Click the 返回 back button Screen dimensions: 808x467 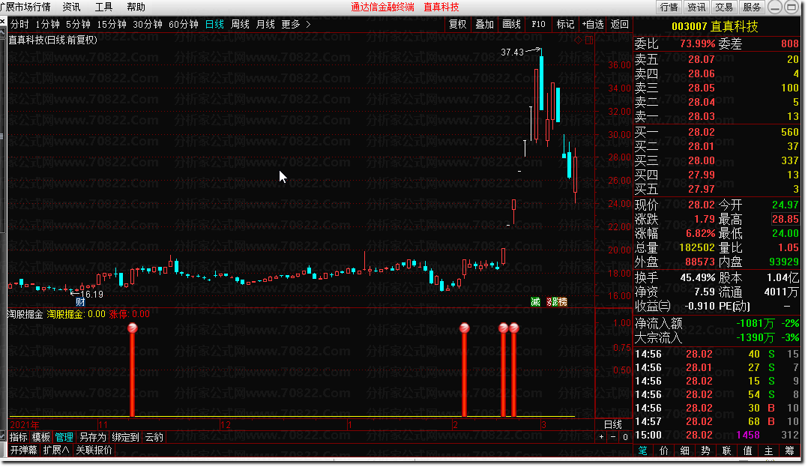(x=619, y=24)
